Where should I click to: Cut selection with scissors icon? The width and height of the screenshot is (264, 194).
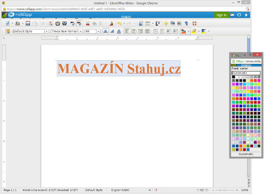87,23
